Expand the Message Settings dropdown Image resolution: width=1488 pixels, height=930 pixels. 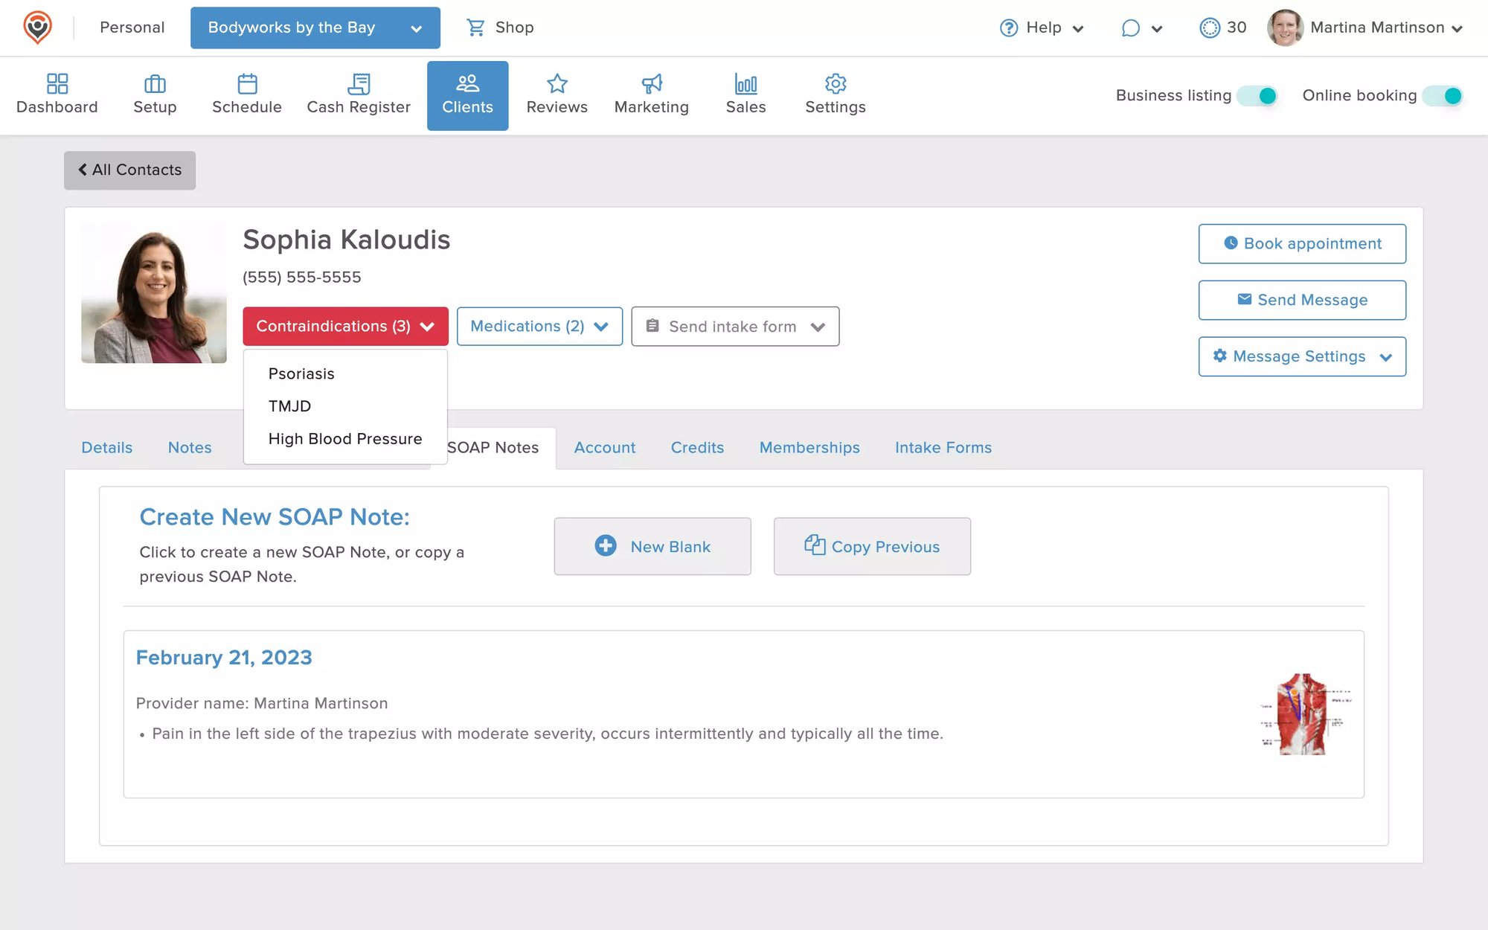coord(1302,356)
